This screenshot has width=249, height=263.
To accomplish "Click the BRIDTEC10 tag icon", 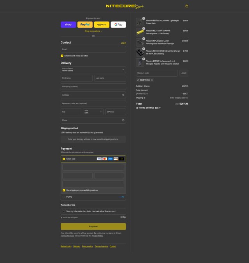I will [x=138, y=80].
